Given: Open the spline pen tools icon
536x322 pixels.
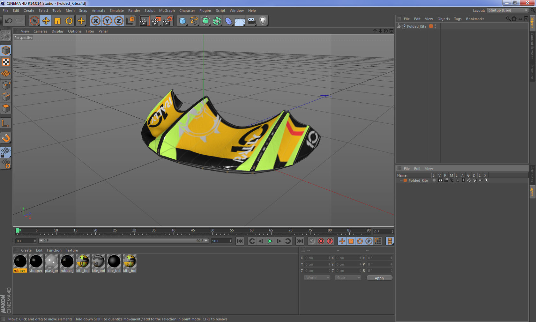Looking at the screenshot, I should [x=194, y=21].
